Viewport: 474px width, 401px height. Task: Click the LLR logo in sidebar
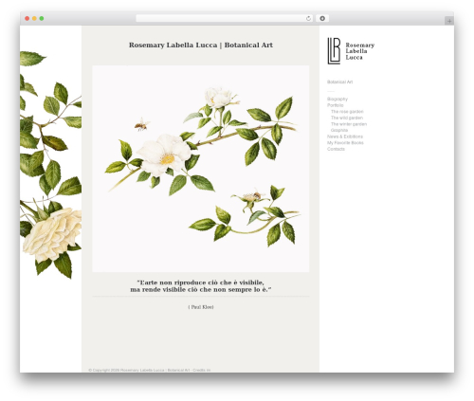pos(334,51)
